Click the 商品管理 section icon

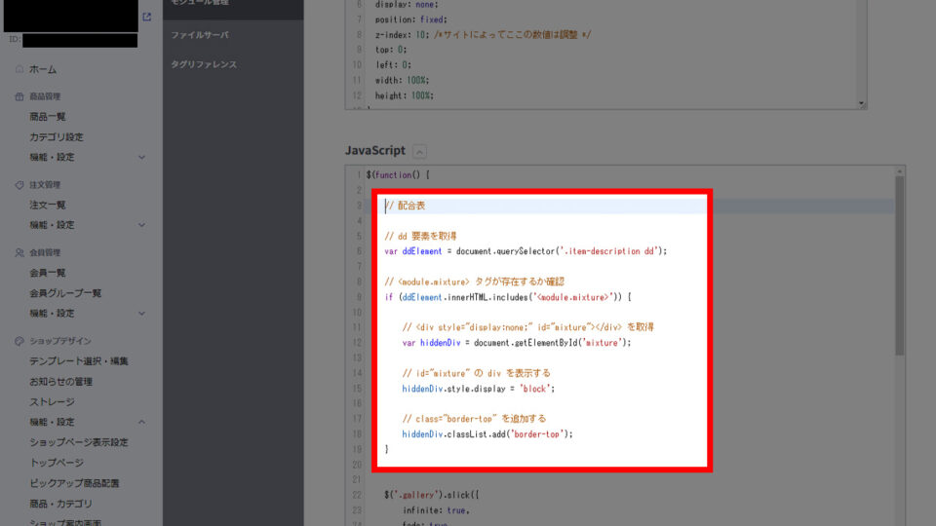[19, 96]
